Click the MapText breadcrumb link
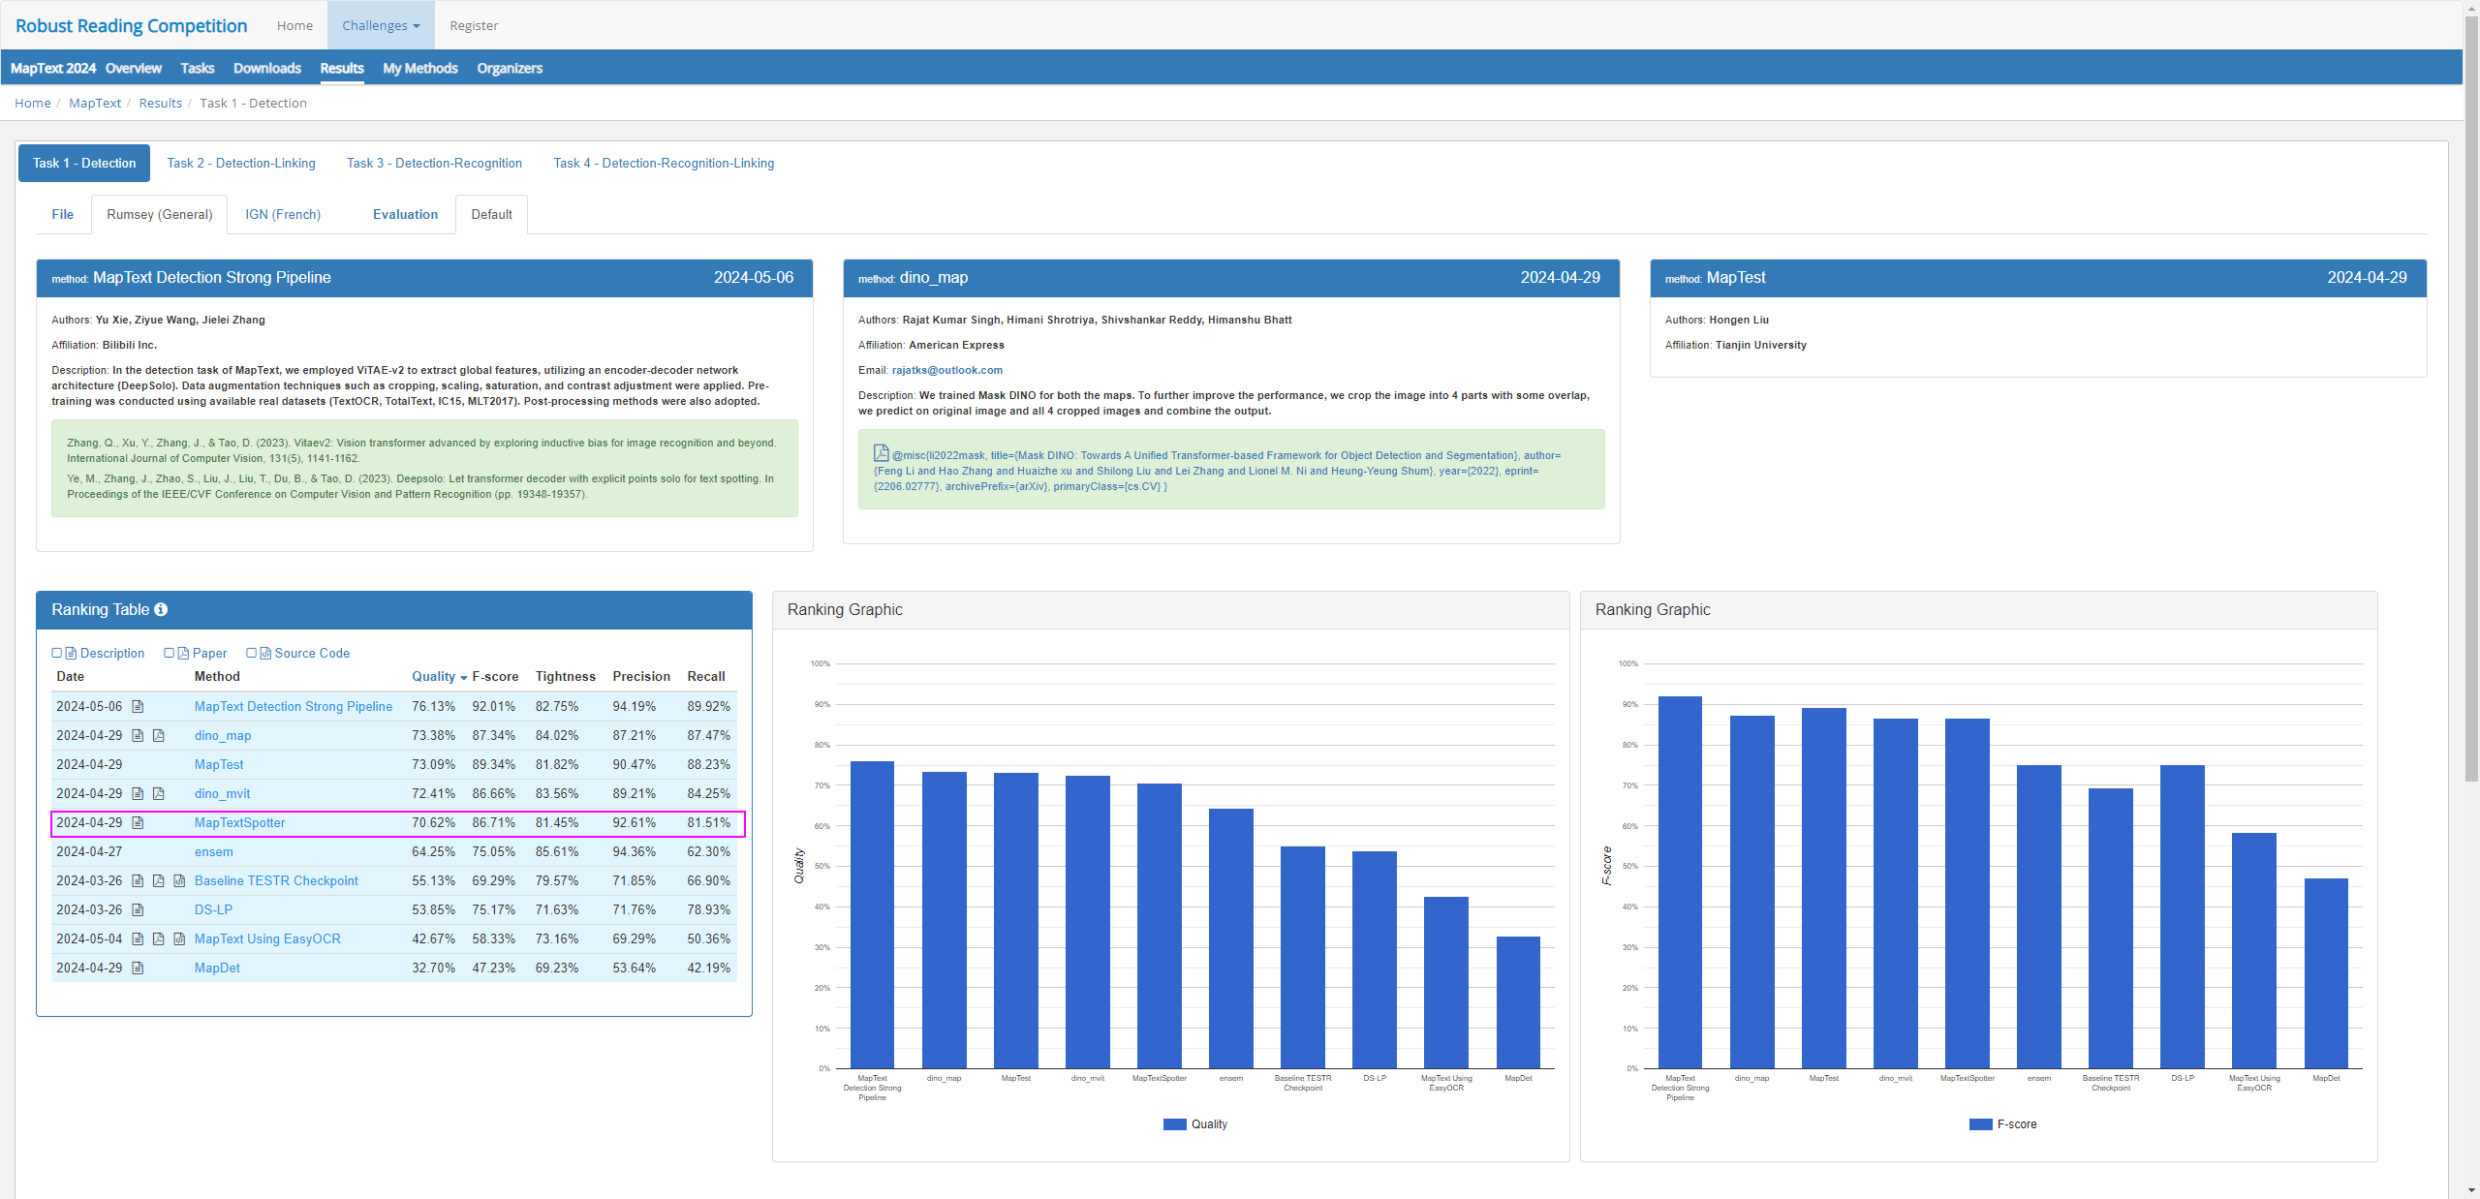Viewport: 2480px width, 1199px height. tap(95, 103)
